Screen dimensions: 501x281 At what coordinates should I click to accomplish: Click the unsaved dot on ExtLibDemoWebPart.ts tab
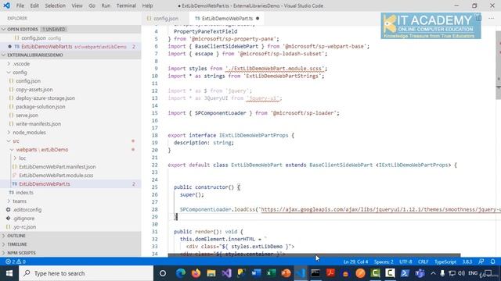(258, 19)
